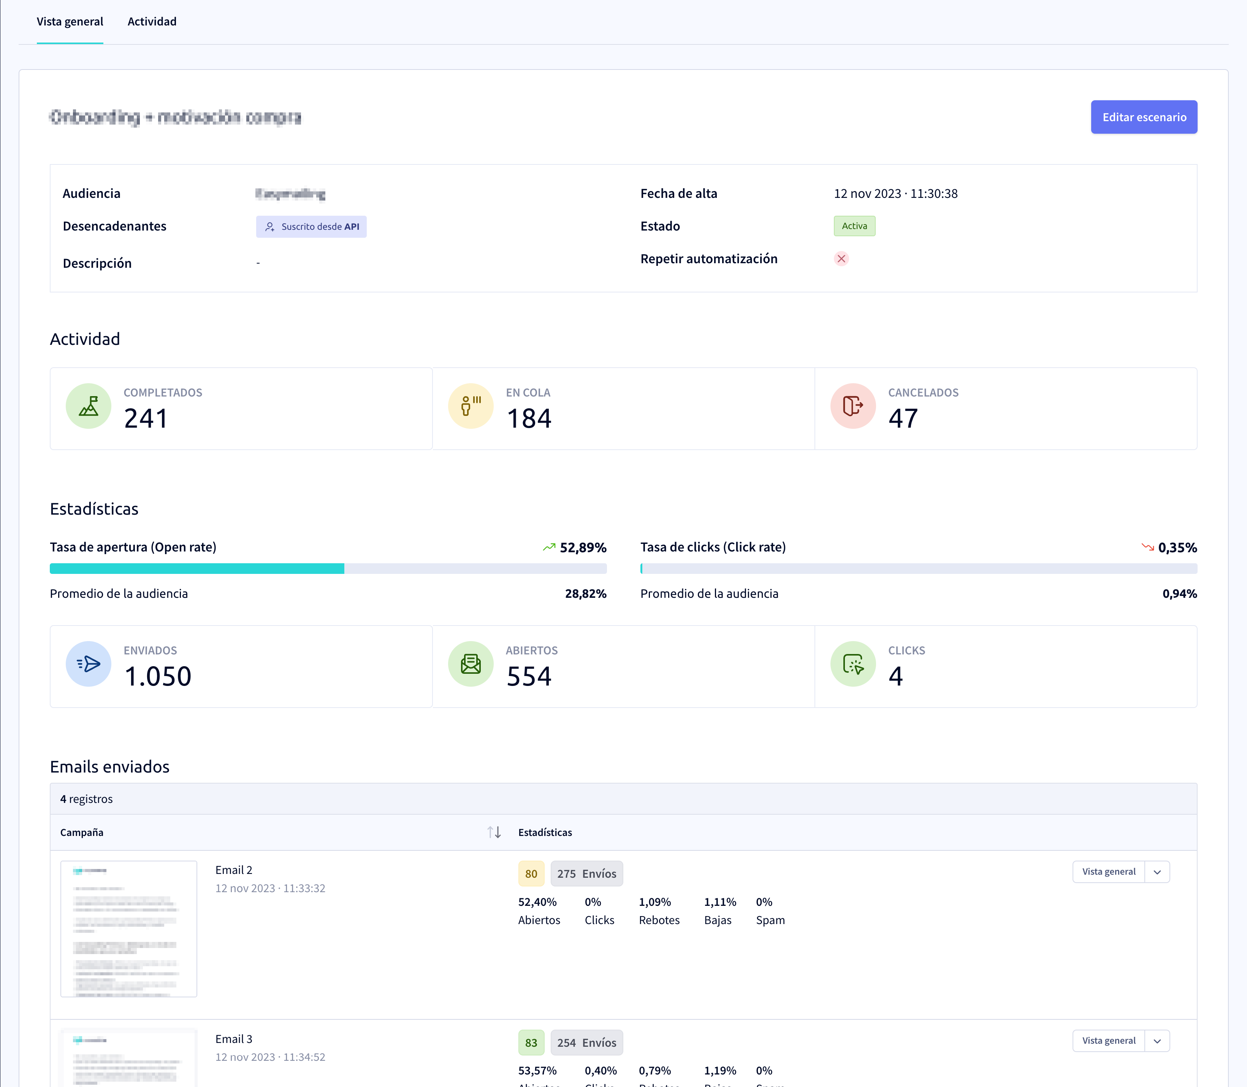Click the red X for Repetir automatización

(x=841, y=259)
